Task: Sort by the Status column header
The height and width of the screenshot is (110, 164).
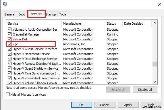Action: click(114, 23)
